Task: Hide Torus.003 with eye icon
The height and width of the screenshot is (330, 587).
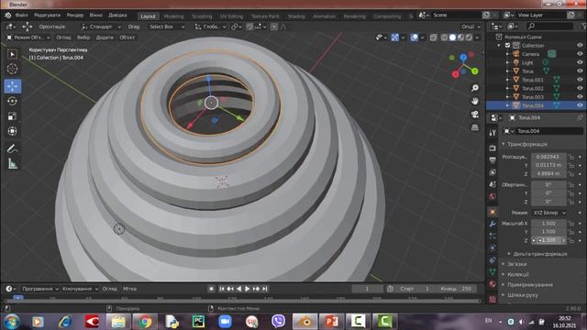Action: 580,97
